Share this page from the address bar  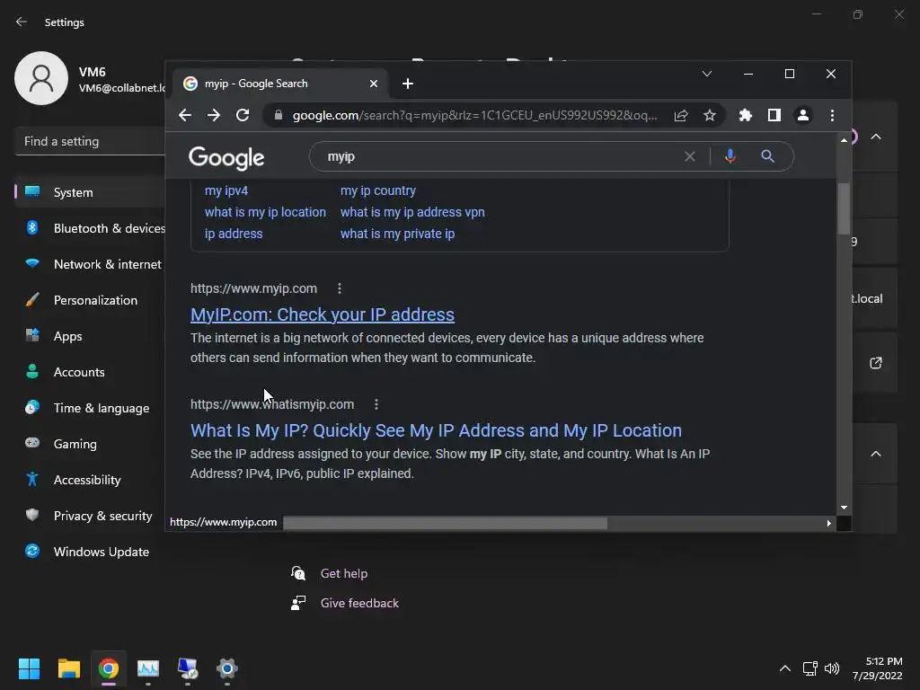[x=681, y=116]
